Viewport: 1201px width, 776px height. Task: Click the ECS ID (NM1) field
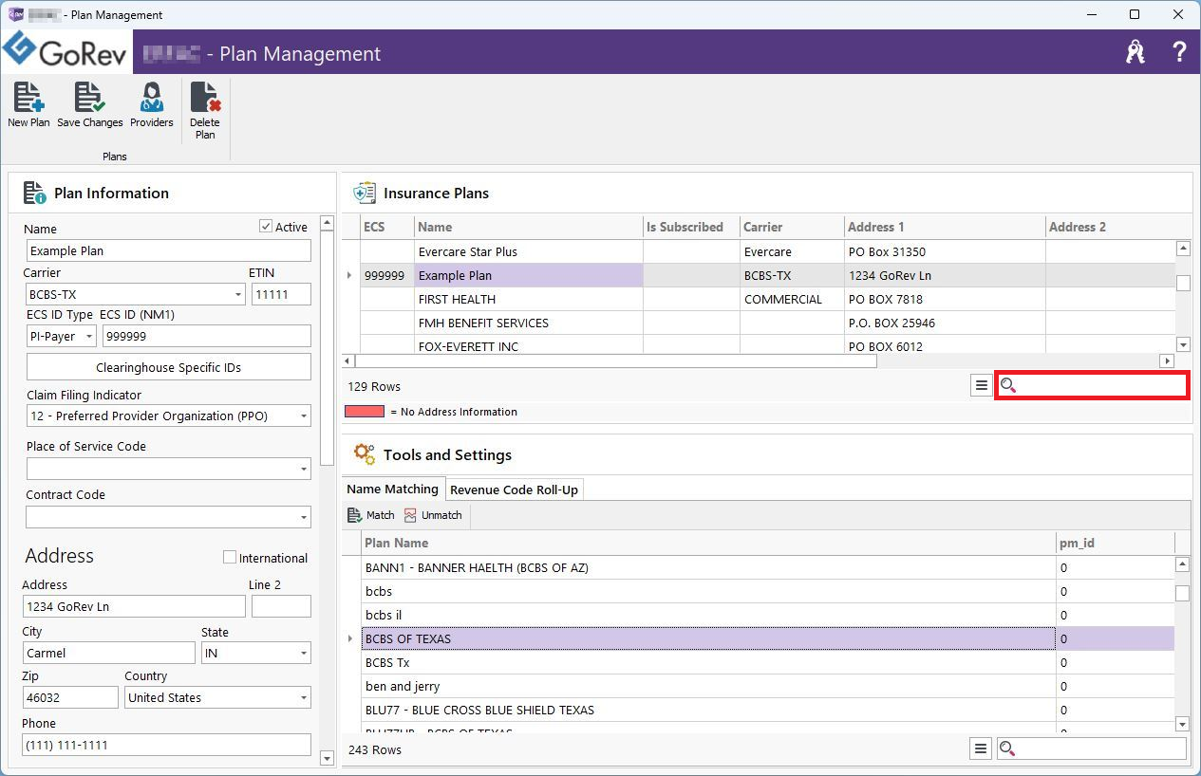206,336
